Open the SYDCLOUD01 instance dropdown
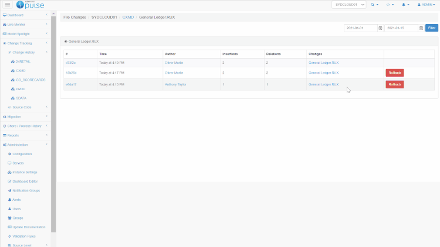Viewport: 440px width, 247px height. click(x=348, y=5)
